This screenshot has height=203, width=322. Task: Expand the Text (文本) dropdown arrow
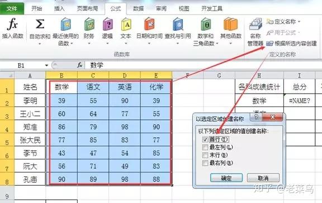click(x=126, y=43)
